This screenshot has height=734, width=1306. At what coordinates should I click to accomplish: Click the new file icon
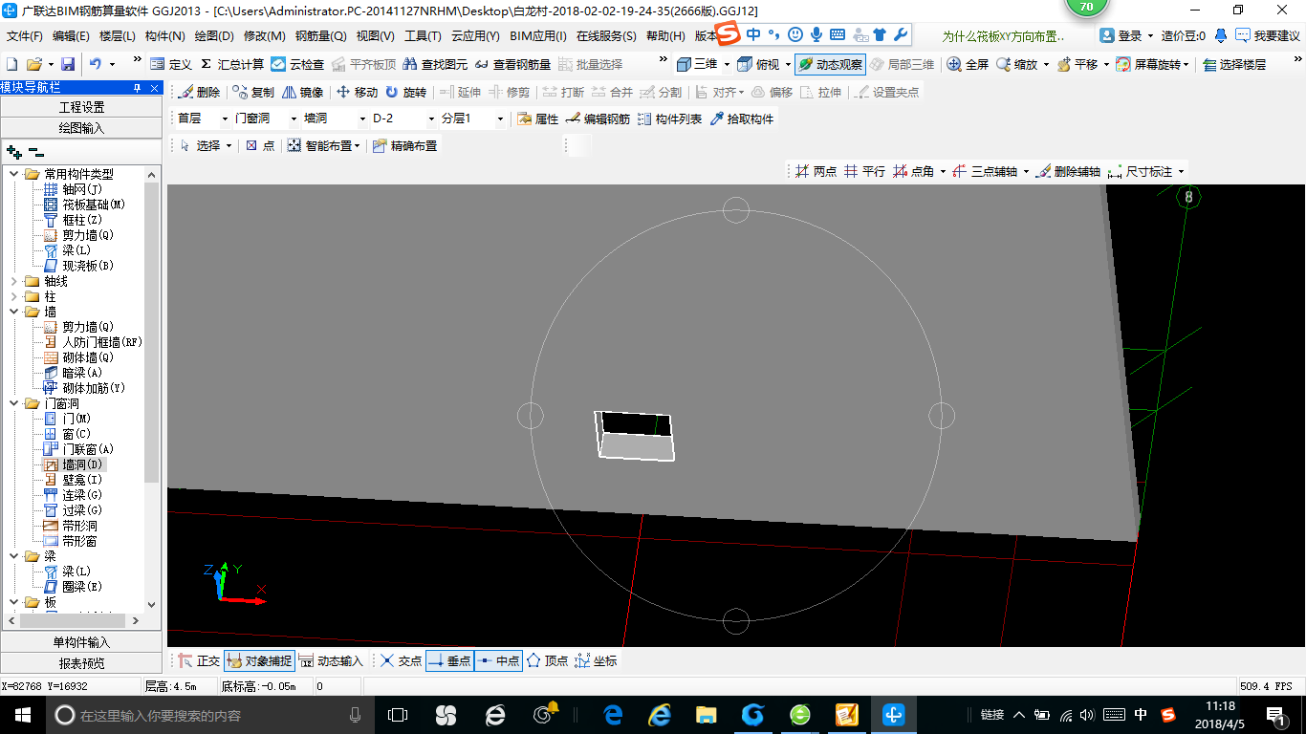click(x=12, y=64)
